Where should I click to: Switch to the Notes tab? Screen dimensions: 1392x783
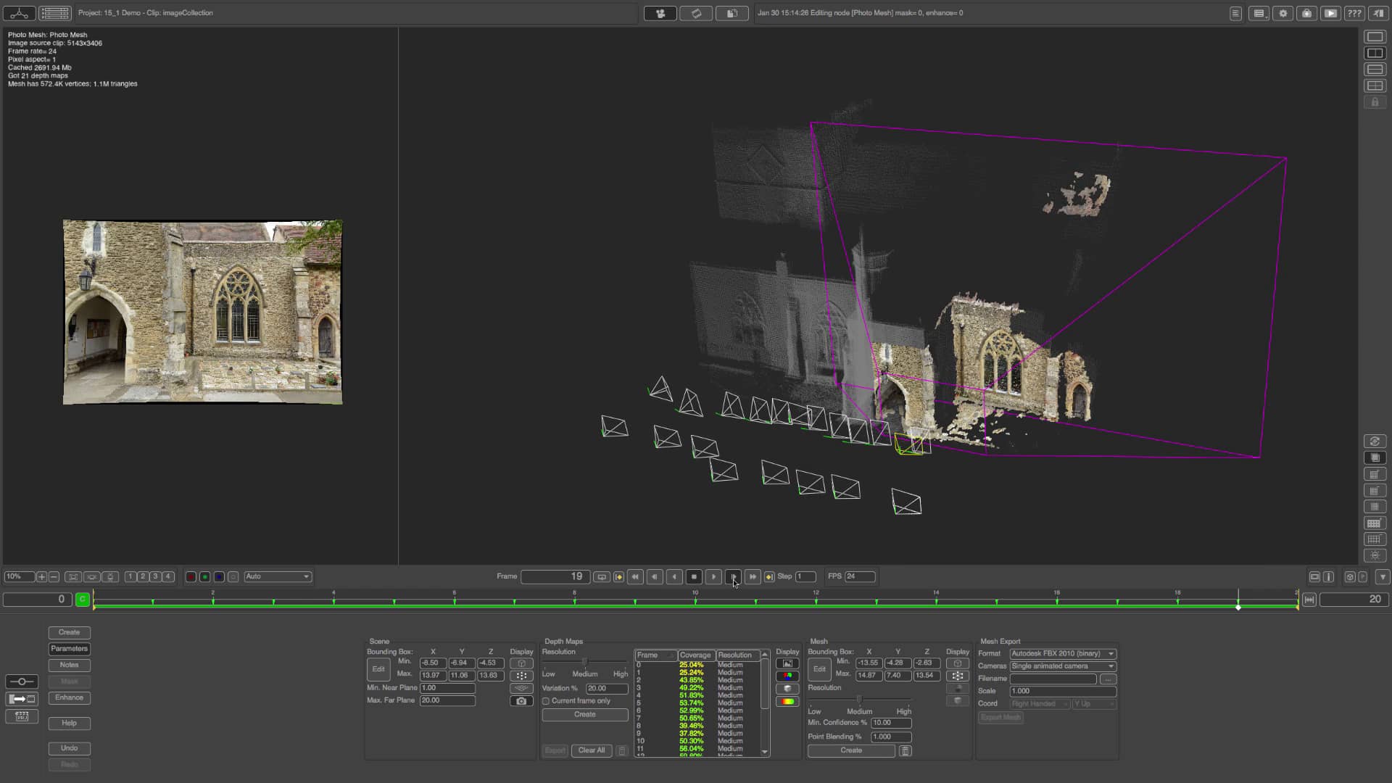(69, 665)
